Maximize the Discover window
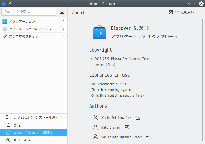205x144 pixels. [x=195, y=4]
